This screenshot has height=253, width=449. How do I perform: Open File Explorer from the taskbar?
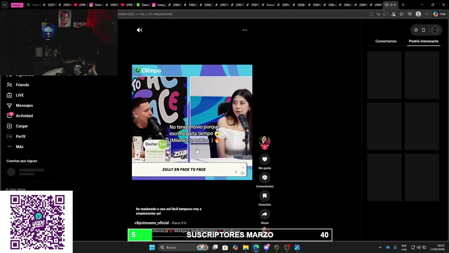[x=246, y=247]
